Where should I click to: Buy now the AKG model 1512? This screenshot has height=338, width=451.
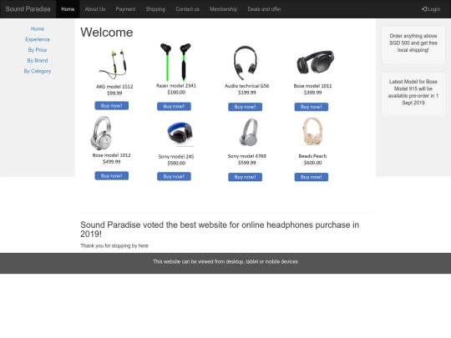pyautogui.click(x=112, y=105)
